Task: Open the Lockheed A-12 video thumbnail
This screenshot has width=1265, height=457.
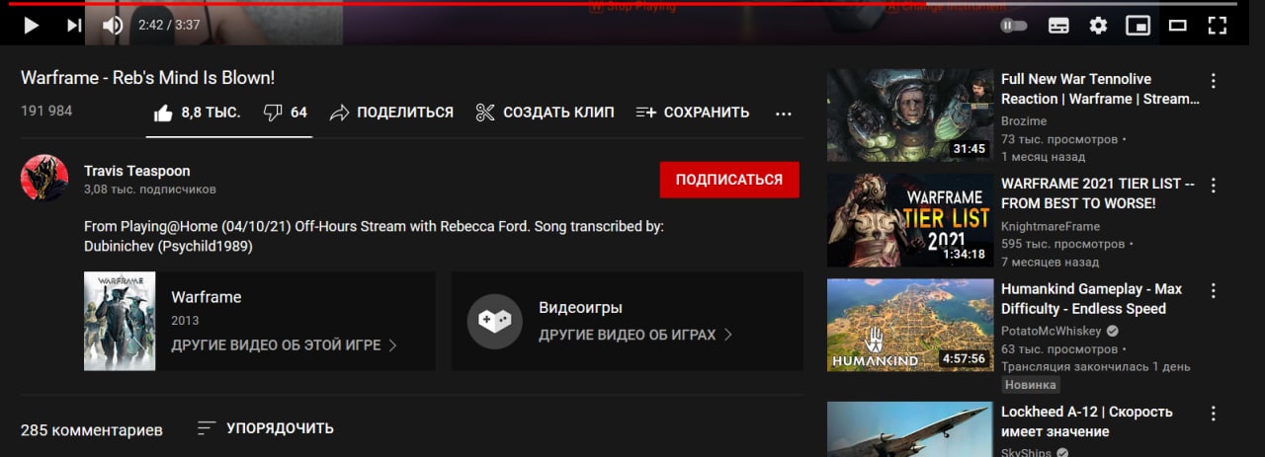Action: tap(910, 429)
